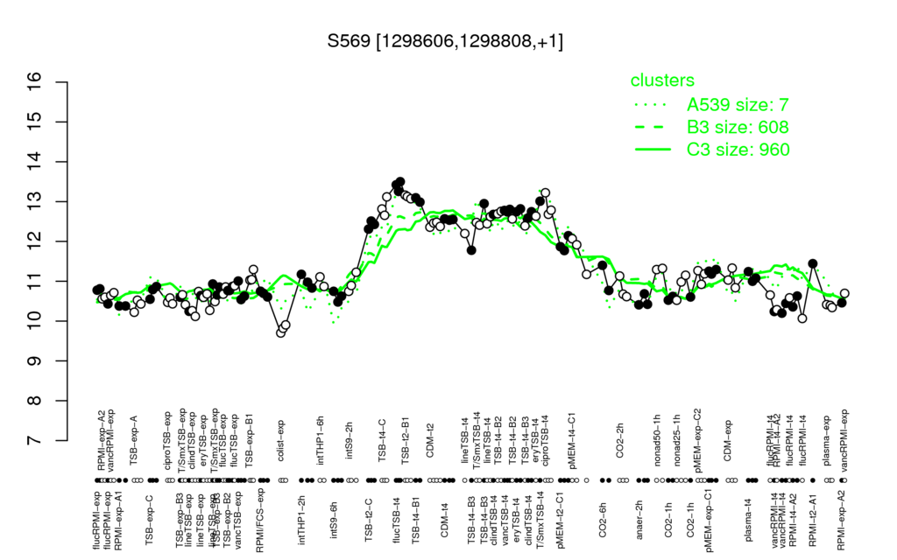Select legend entry 'B3 size: 608'
This screenshot has height=560, width=897.
click(x=738, y=127)
